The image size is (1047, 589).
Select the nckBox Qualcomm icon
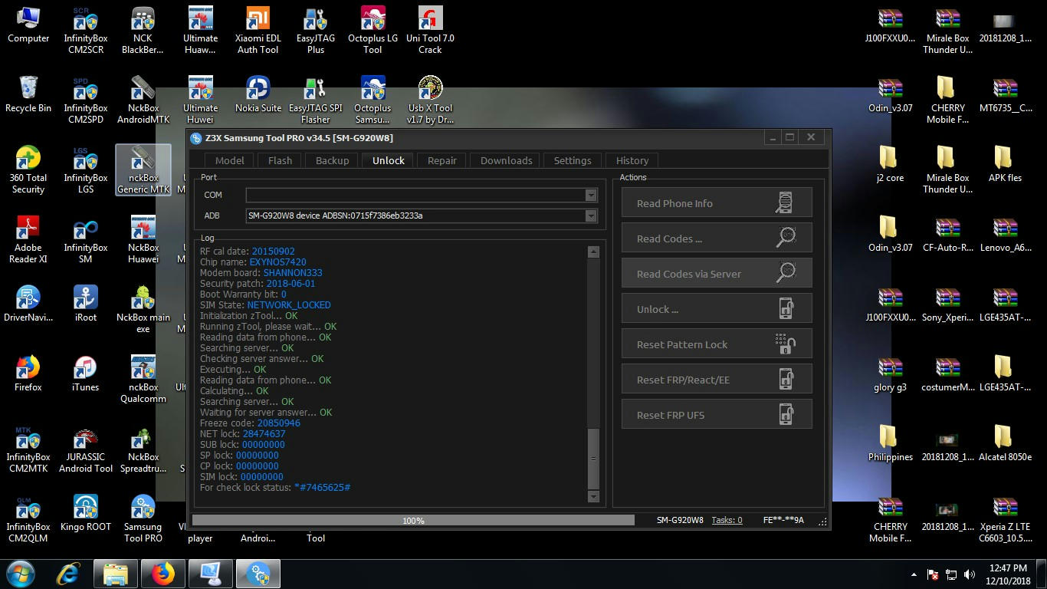coord(143,380)
